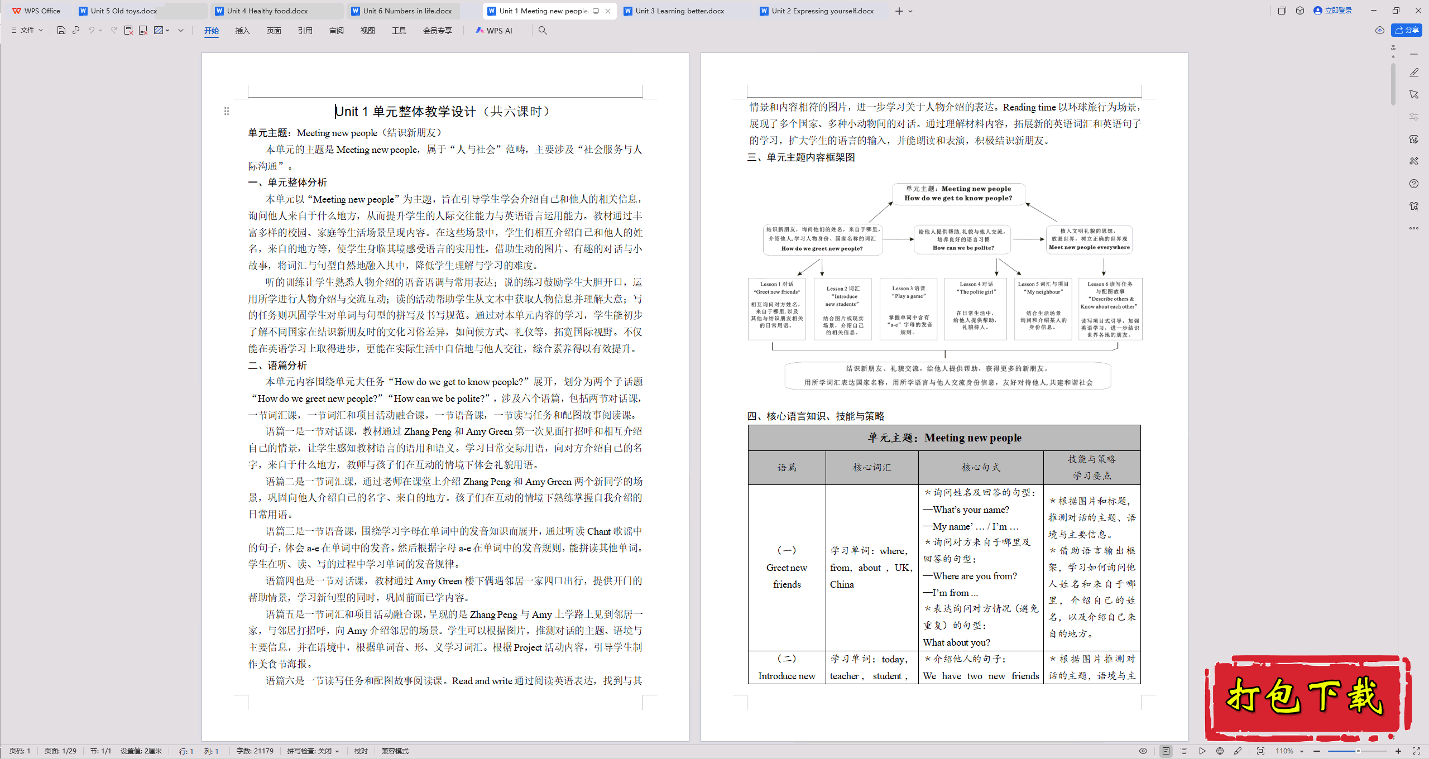Open the 插入 ribbon tab
This screenshot has height=759, width=1429.
(242, 31)
